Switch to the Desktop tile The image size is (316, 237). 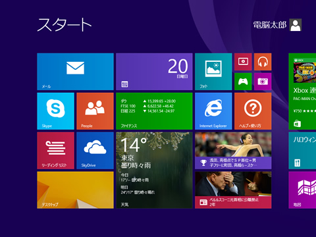tap(75, 190)
